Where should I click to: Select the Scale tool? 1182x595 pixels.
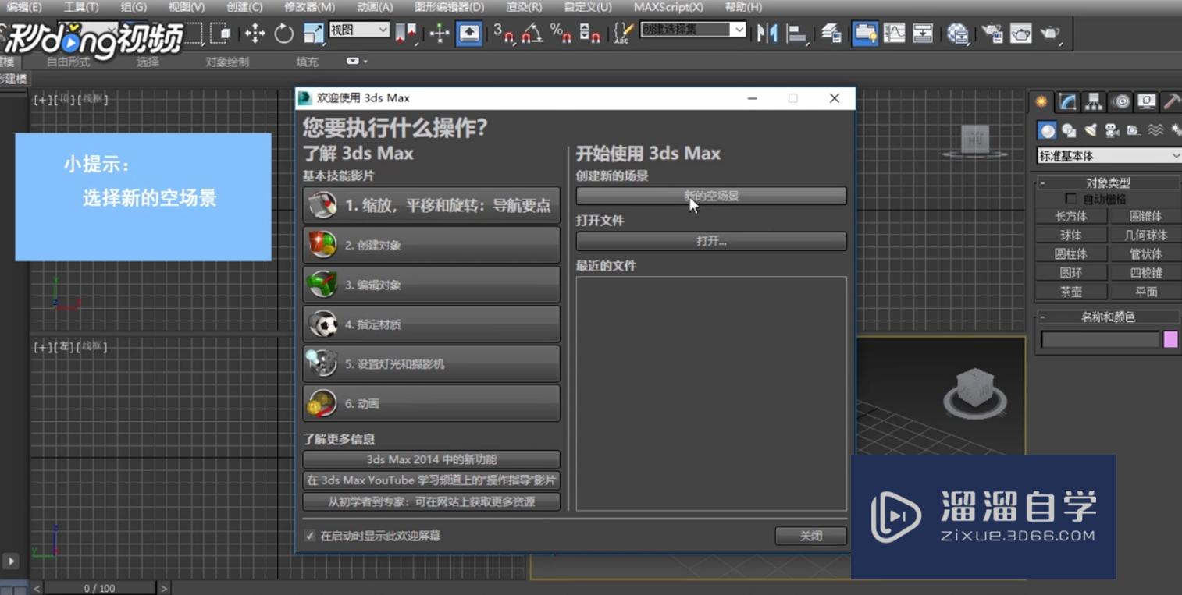(313, 33)
